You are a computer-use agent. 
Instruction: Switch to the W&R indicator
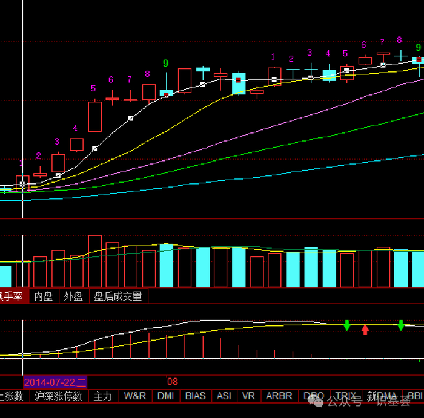click(135, 396)
